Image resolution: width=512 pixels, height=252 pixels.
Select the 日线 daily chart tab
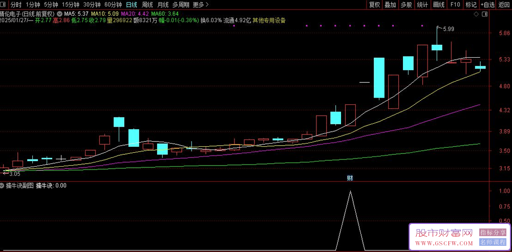132,5
